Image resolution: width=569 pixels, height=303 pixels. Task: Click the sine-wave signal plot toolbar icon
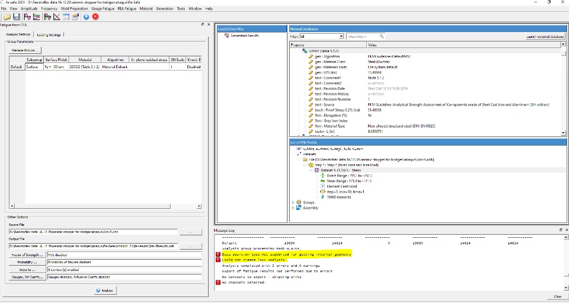click(27, 17)
